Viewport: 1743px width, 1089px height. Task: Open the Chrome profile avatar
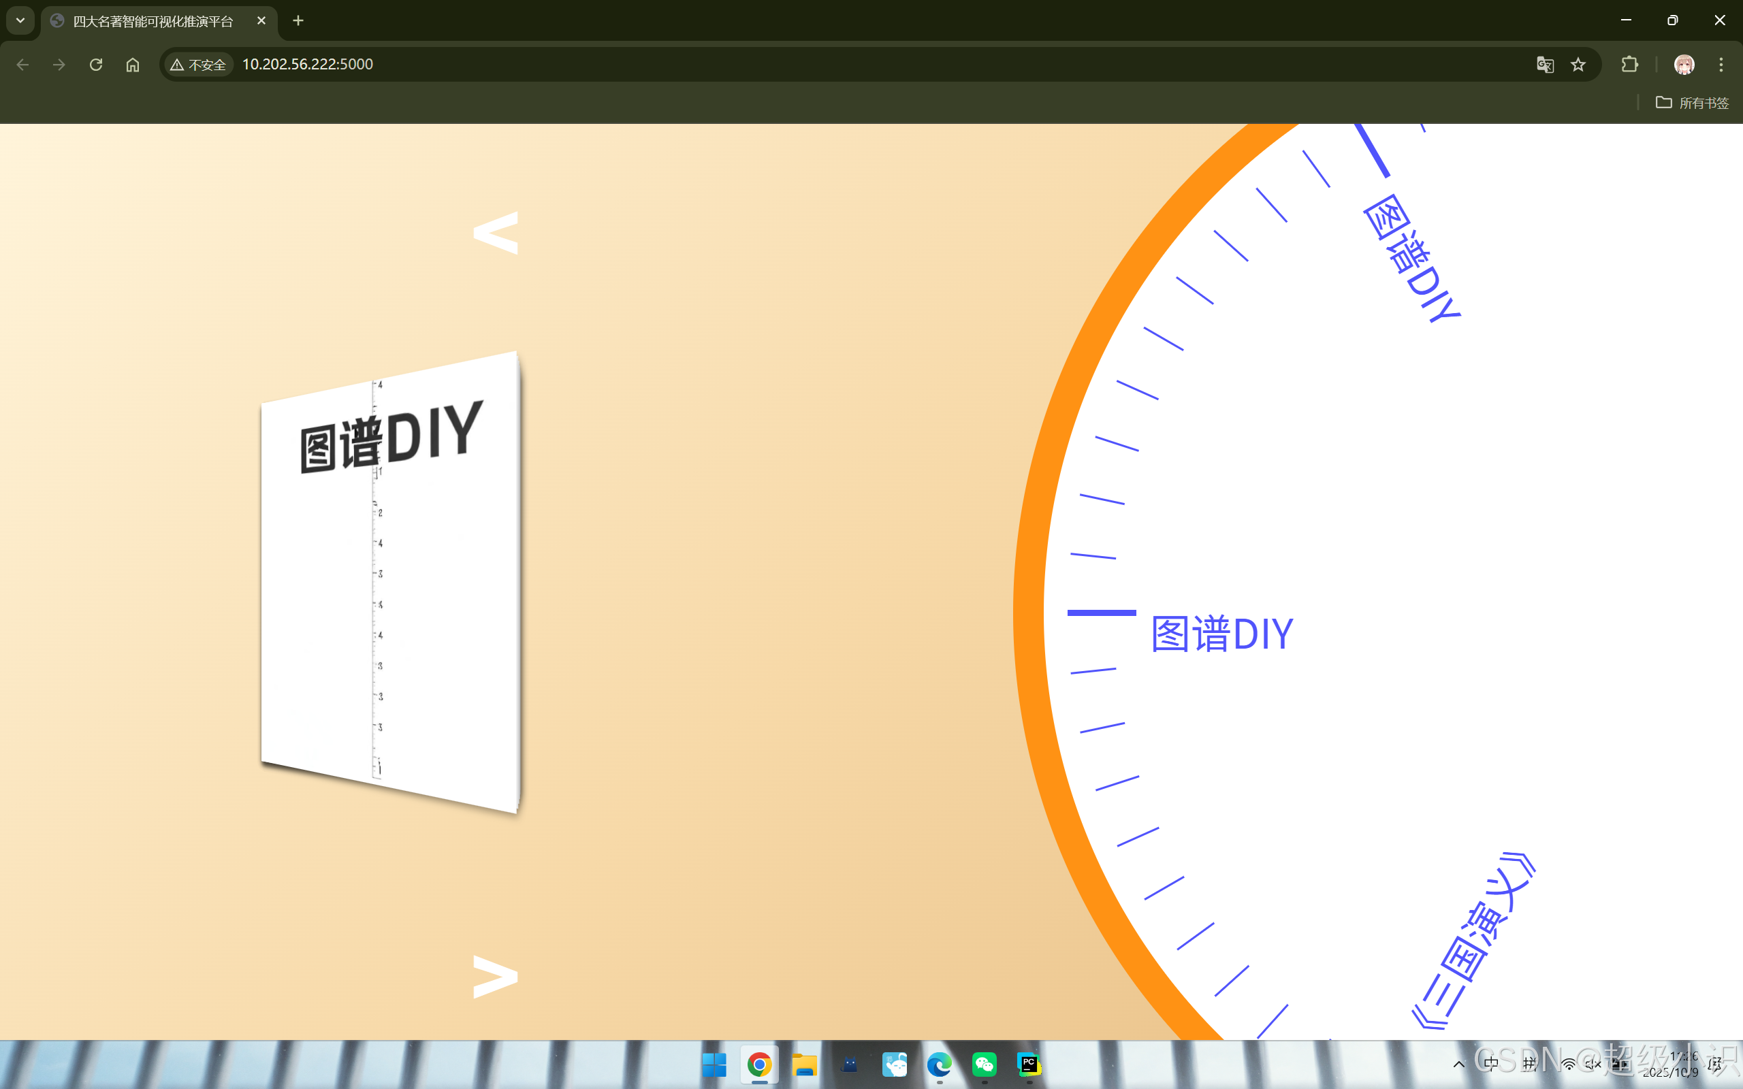point(1684,65)
